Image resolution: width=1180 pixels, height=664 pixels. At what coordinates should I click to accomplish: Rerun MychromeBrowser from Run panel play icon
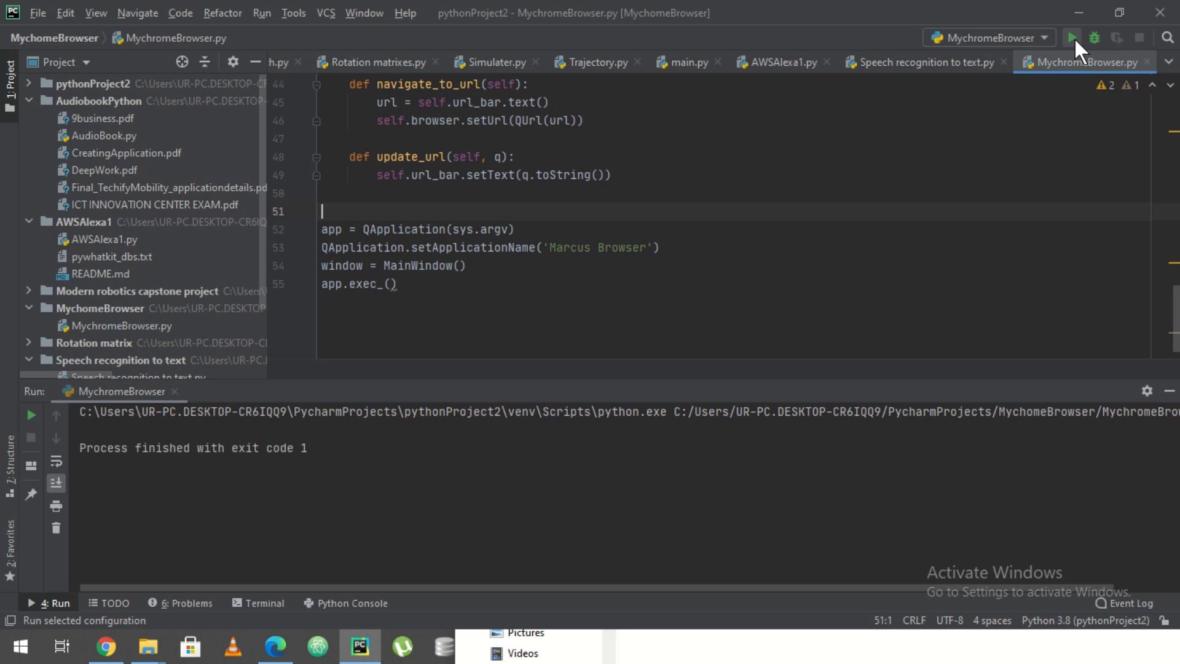(31, 415)
